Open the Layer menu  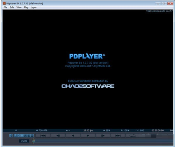[34, 7]
